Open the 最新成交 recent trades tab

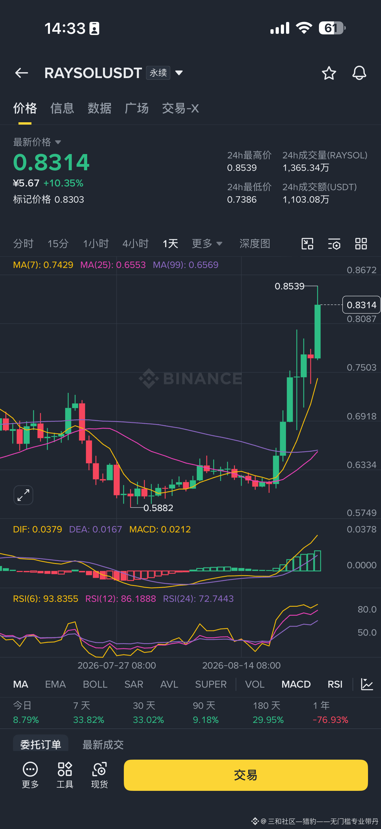[103, 744]
